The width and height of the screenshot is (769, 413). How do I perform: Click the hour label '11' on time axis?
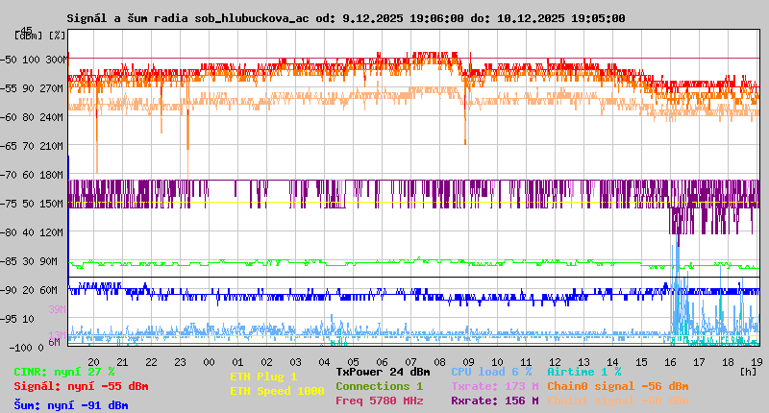point(526,362)
